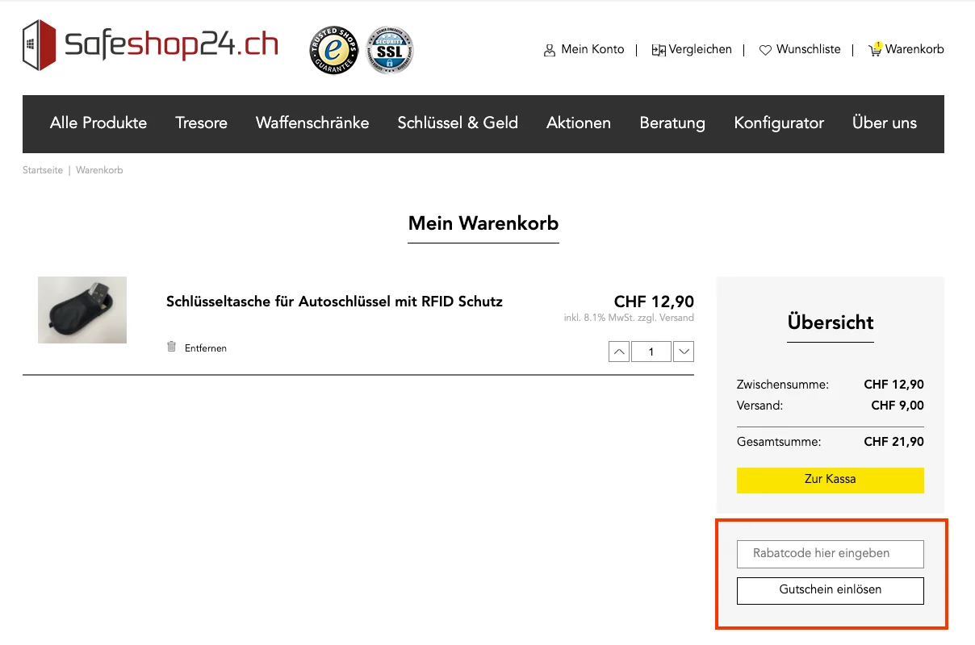
Task: Click the trash icon next to Entfernen
Action: (171, 347)
